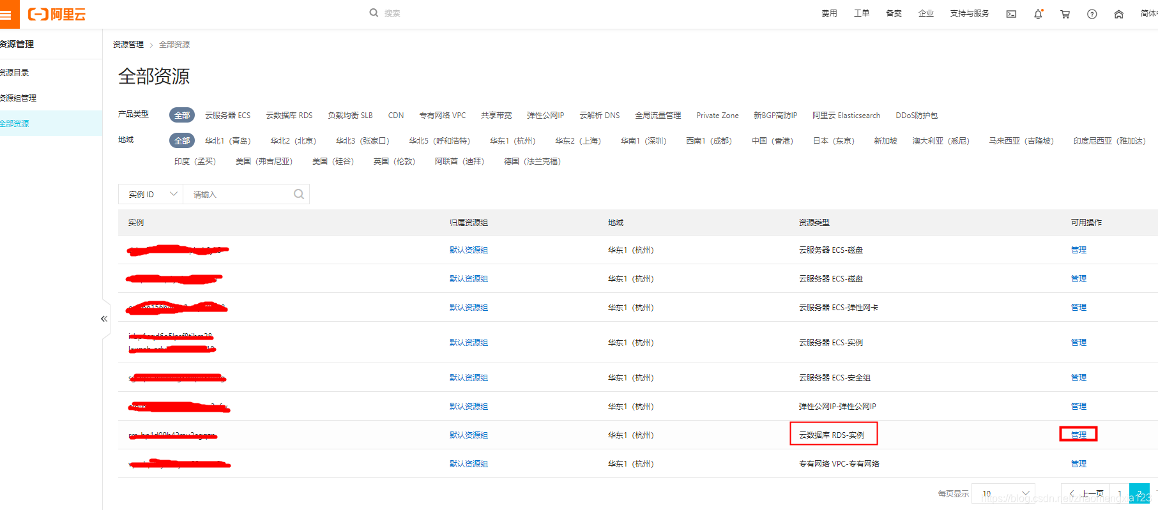Filter region 德国 (法兰克福)
1158x510 pixels.
click(533, 161)
